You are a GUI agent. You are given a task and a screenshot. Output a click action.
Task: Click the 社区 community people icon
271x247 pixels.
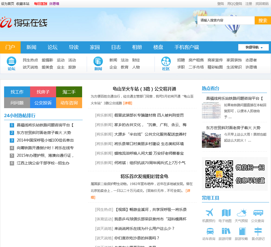[x=166, y=61]
